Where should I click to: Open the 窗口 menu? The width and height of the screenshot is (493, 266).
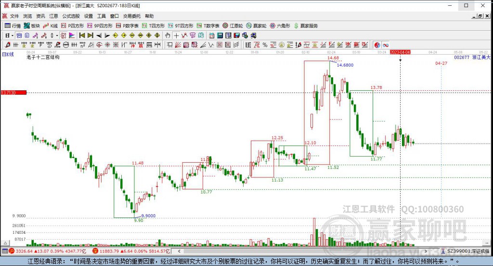point(114,16)
